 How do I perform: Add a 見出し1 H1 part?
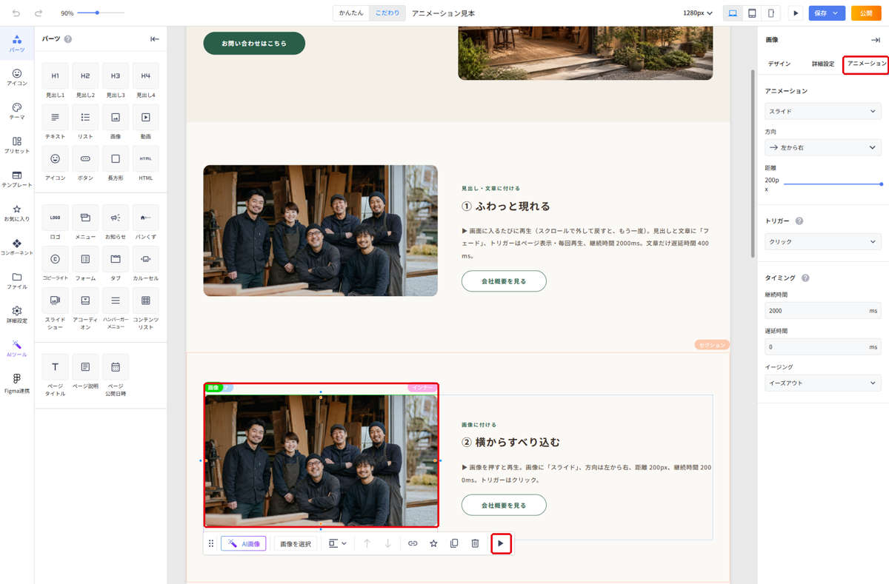55,81
